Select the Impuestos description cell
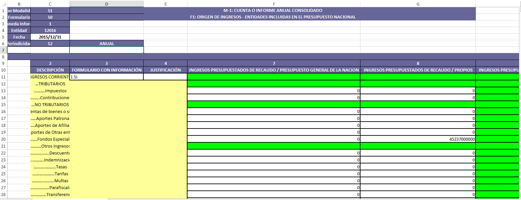Screen dimensions: 521x200 (50, 91)
